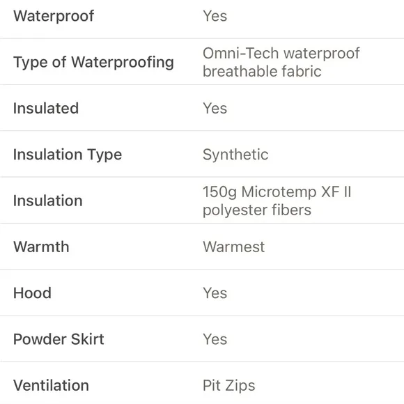Click the Insulated value Yes
The image size is (404, 404).
click(x=215, y=108)
